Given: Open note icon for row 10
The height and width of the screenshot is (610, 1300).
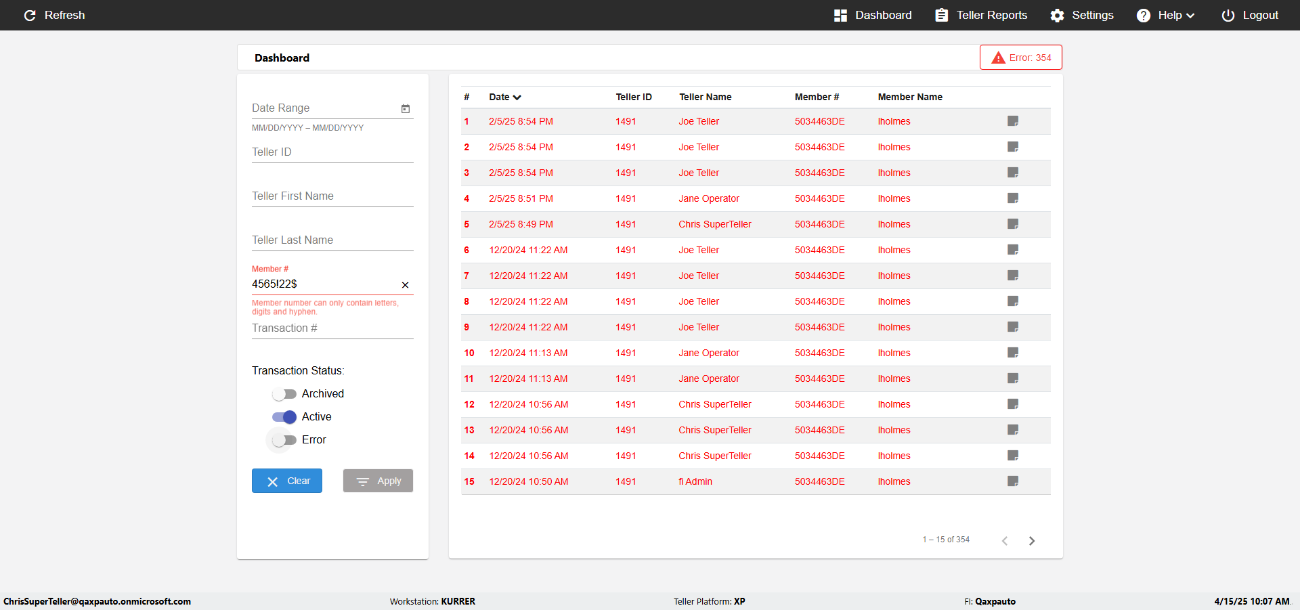Looking at the screenshot, I should pyautogui.click(x=1013, y=353).
